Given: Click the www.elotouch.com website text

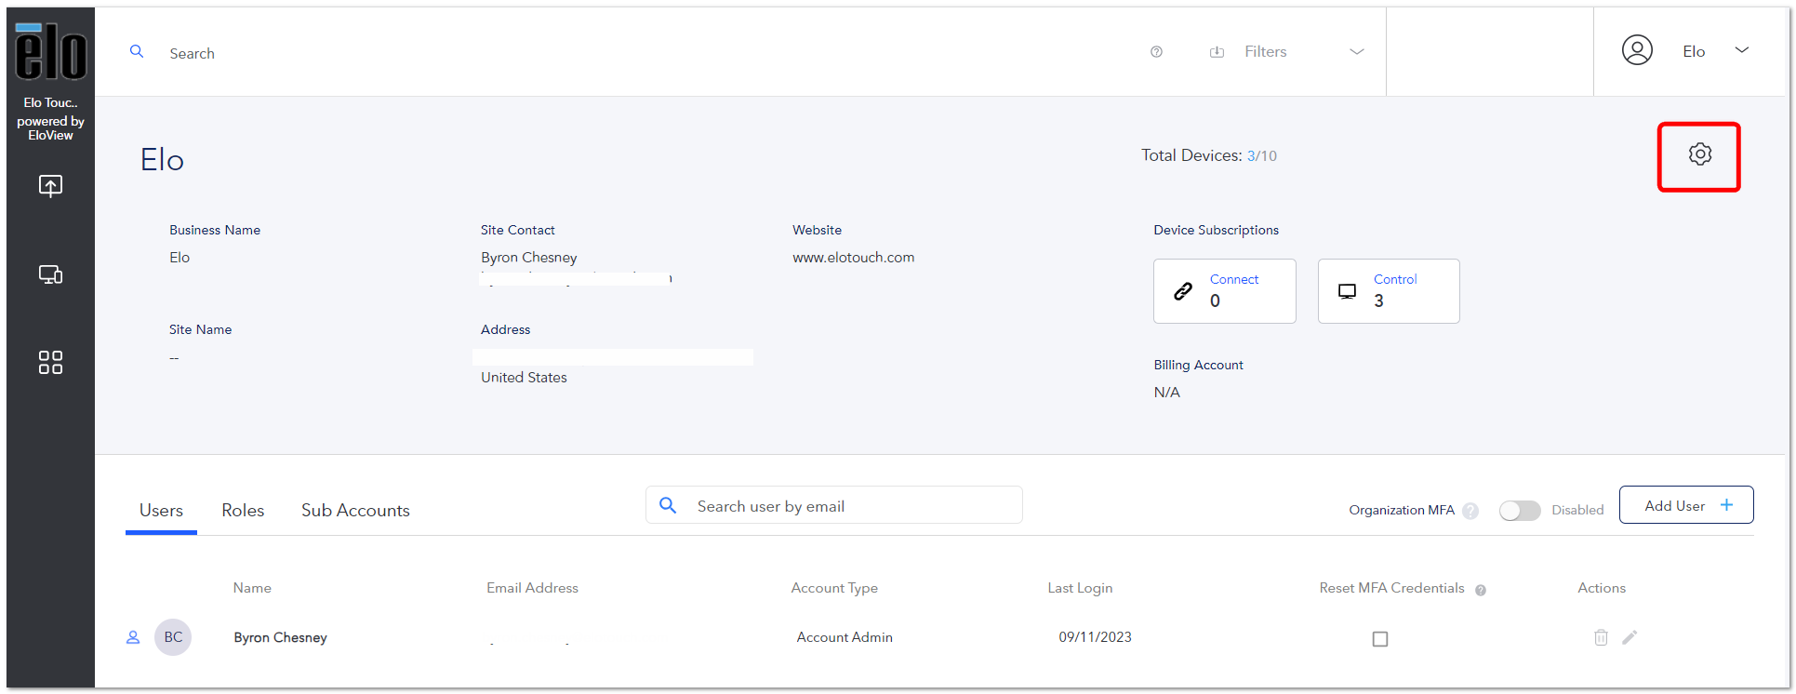Looking at the screenshot, I should (x=853, y=258).
